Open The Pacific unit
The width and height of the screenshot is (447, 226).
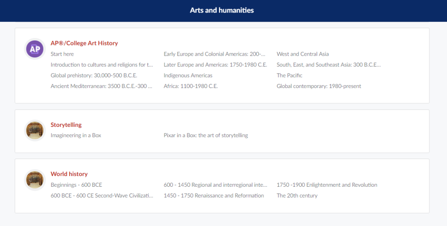coord(289,76)
